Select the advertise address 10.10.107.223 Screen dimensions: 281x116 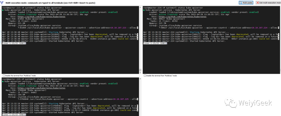[118, 28]
